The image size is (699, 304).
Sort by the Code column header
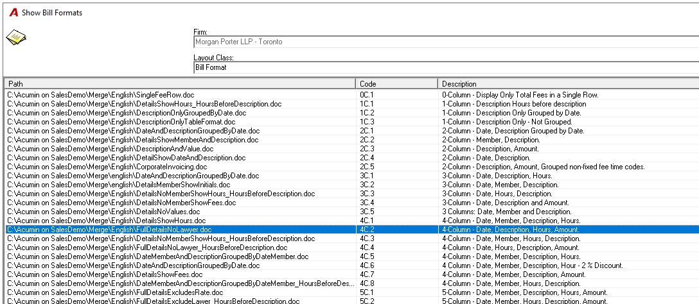[397, 83]
